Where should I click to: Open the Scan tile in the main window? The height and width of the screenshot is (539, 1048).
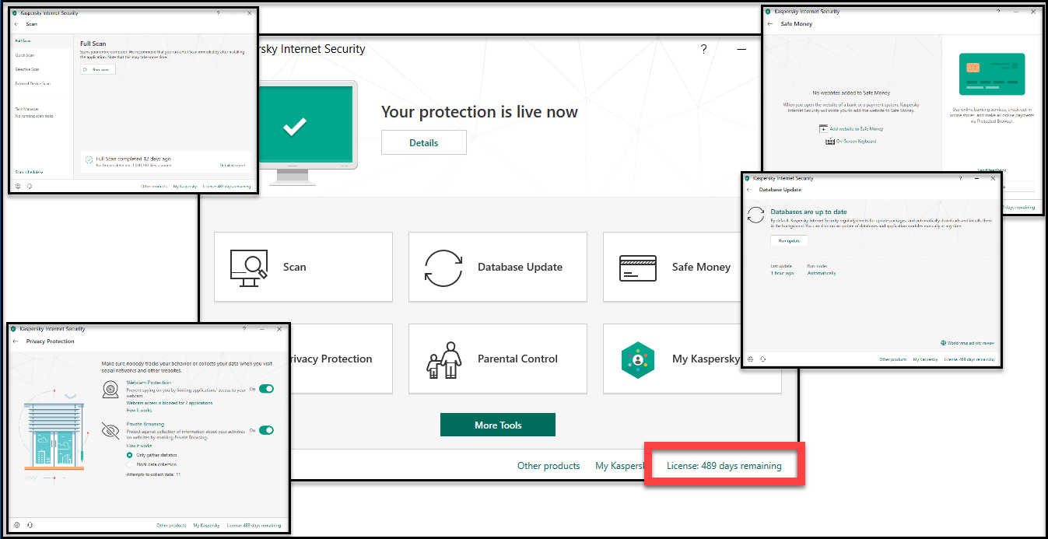click(303, 267)
